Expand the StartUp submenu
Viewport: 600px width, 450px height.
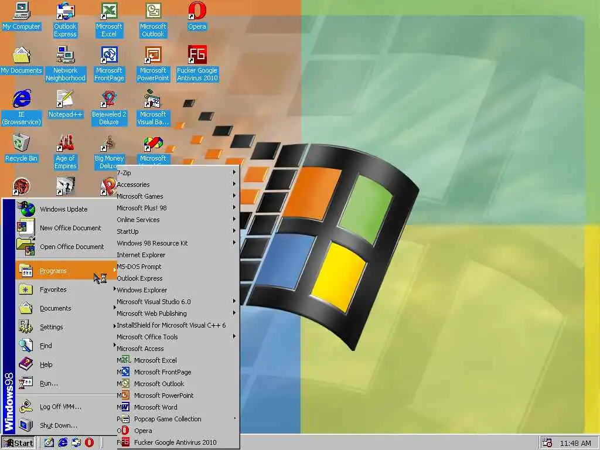tap(178, 231)
